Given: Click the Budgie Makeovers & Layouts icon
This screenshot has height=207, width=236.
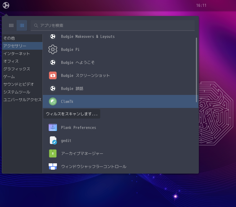Looking at the screenshot, I should tap(53, 36).
